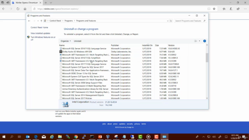Launch Google Chrome from taskbar
The image size is (249, 140).
[76, 136]
